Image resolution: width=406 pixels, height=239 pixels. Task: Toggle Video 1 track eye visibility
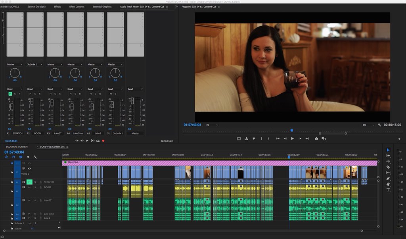click(x=29, y=168)
